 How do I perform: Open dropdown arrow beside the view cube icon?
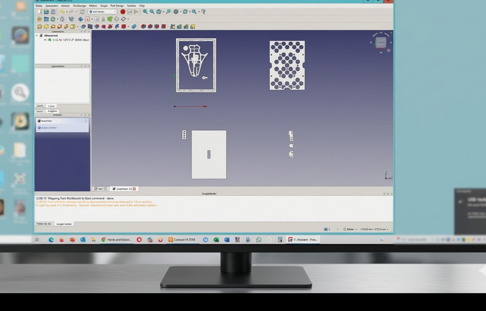[164, 12]
